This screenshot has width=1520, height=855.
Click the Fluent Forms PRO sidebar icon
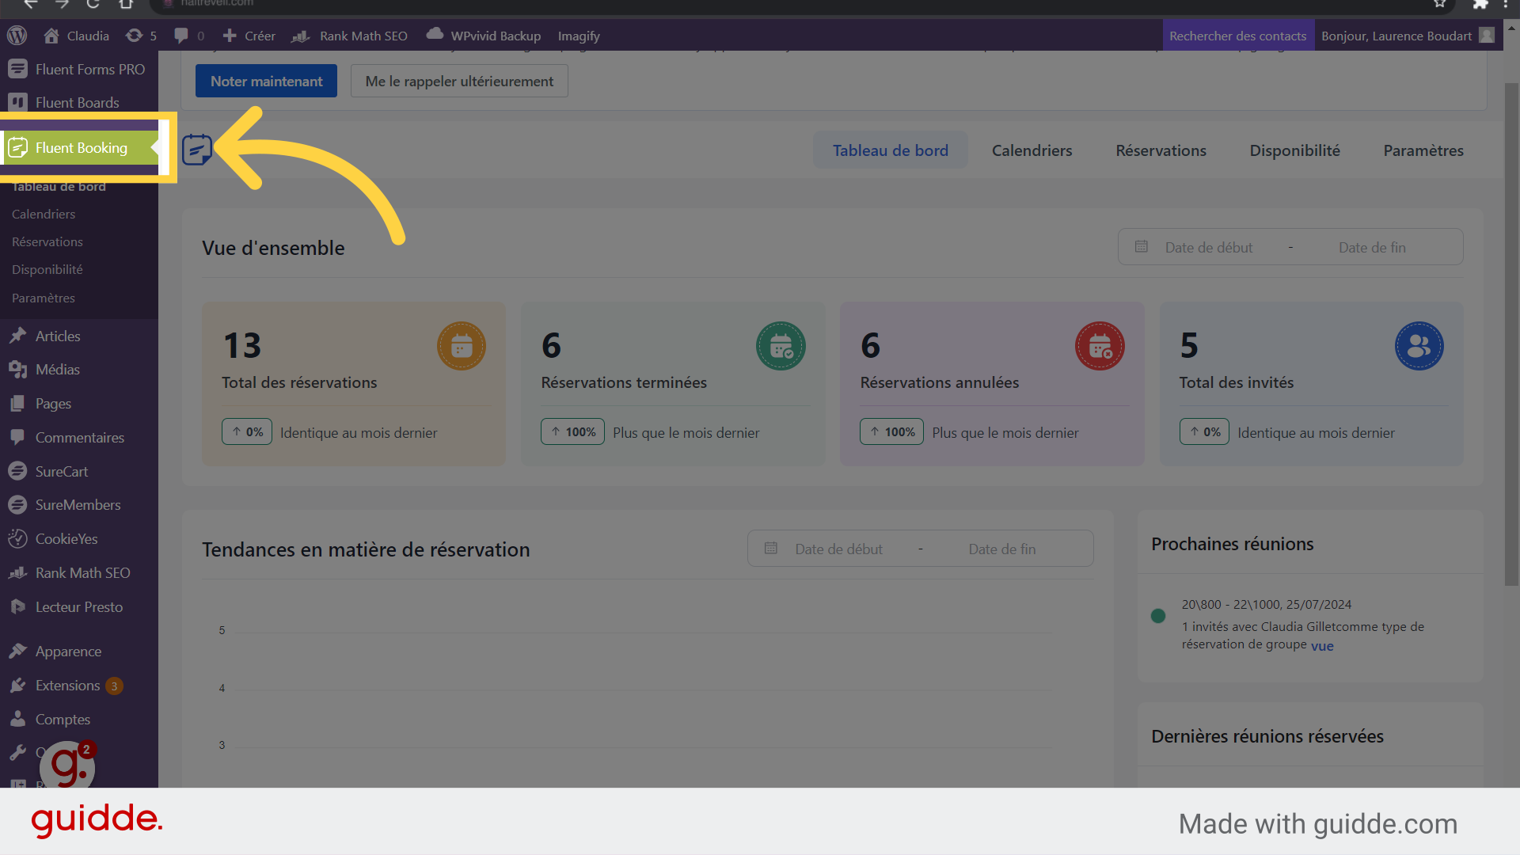coord(17,69)
